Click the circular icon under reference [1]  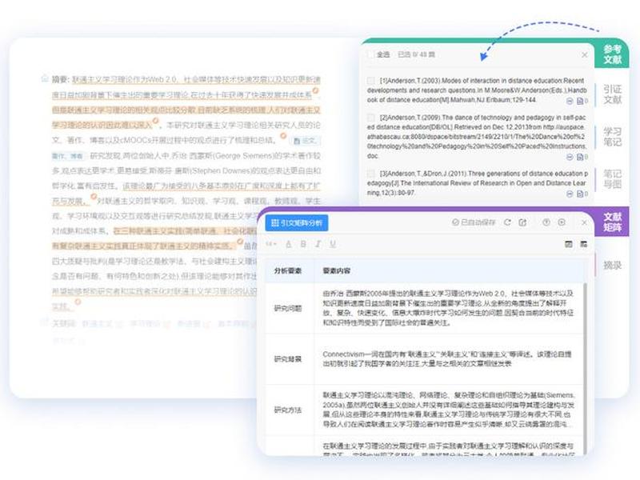coord(570,101)
